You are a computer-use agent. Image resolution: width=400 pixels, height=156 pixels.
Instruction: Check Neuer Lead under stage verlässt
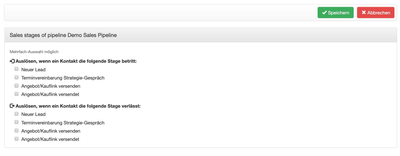pos(17,114)
